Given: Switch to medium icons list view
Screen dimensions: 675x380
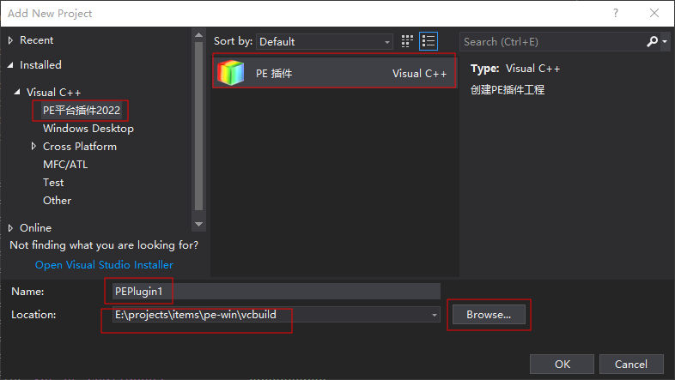Looking at the screenshot, I should [x=429, y=41].
